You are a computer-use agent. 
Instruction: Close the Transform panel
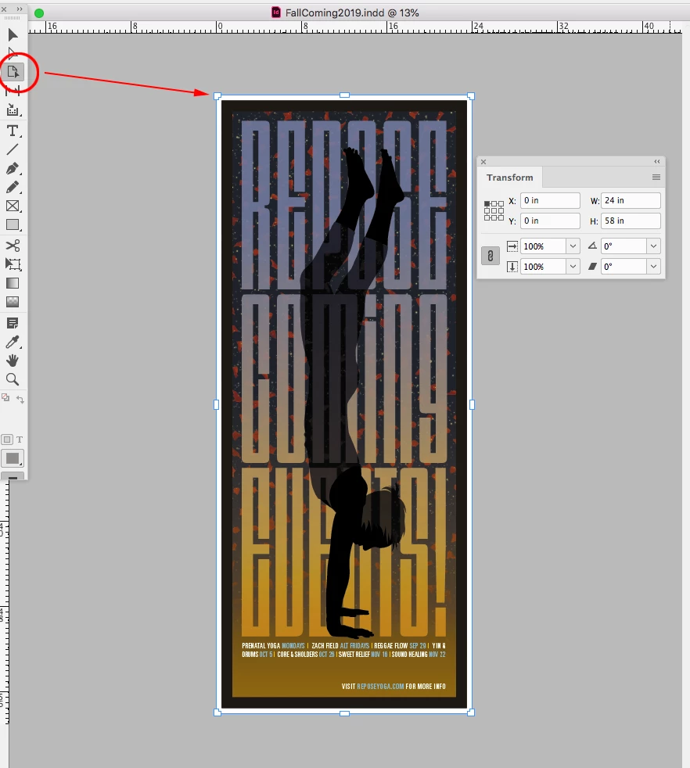tap(483, 162)
